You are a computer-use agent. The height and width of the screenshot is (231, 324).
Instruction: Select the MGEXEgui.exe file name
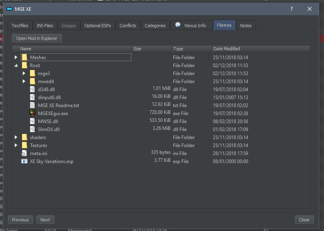(x=53, y=114)
